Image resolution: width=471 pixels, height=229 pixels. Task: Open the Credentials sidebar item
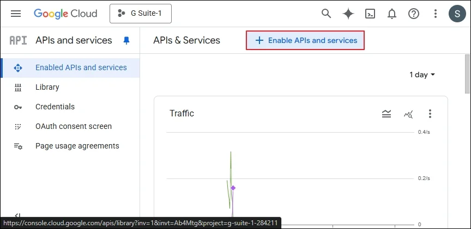click(70, 107)
